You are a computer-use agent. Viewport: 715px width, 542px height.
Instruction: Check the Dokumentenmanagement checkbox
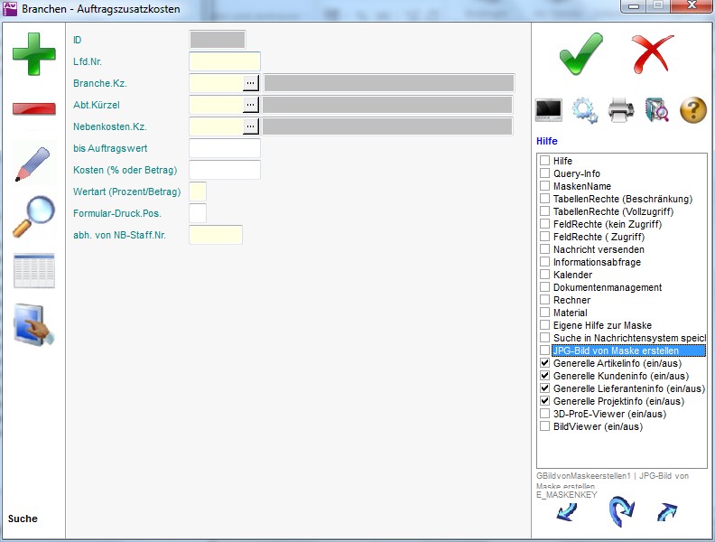pyautogui.click(x=545, y=287)
